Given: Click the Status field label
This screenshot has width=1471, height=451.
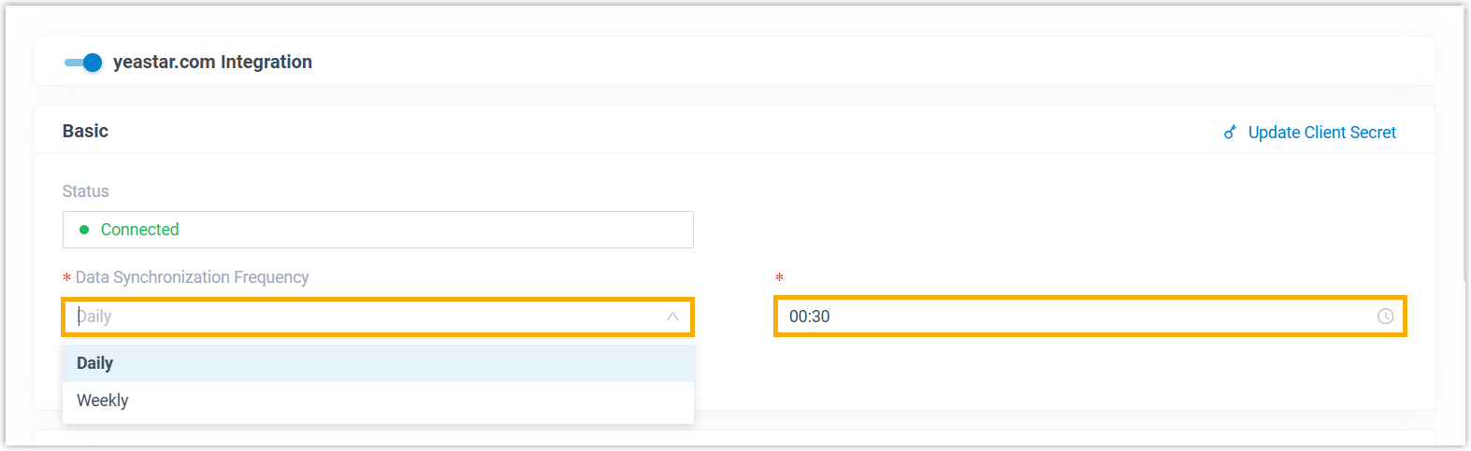Looking at the screenshot, I should 86,191.
